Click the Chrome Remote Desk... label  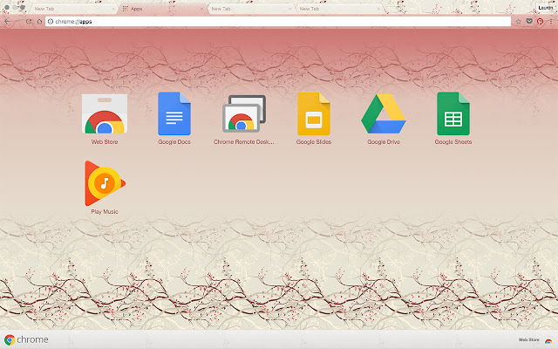click(244, 141)
